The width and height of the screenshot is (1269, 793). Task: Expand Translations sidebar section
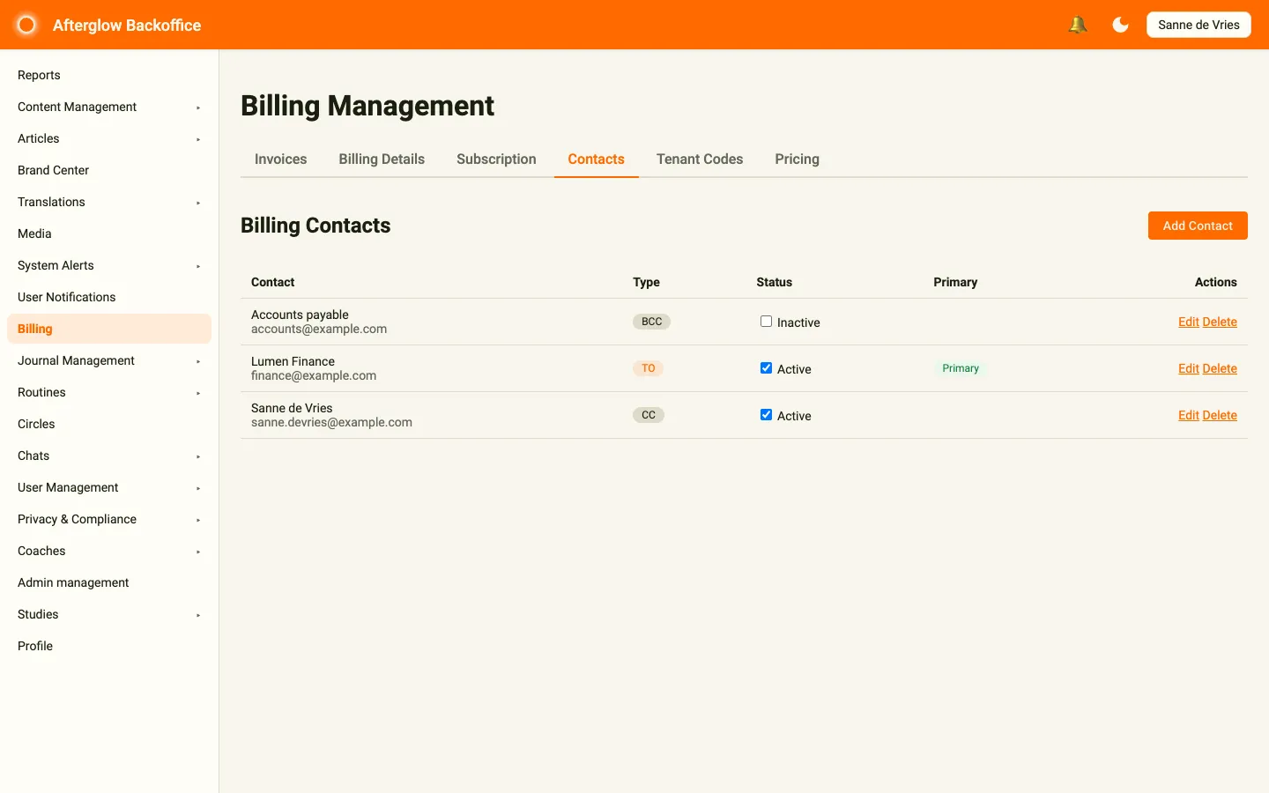[109, 202]
